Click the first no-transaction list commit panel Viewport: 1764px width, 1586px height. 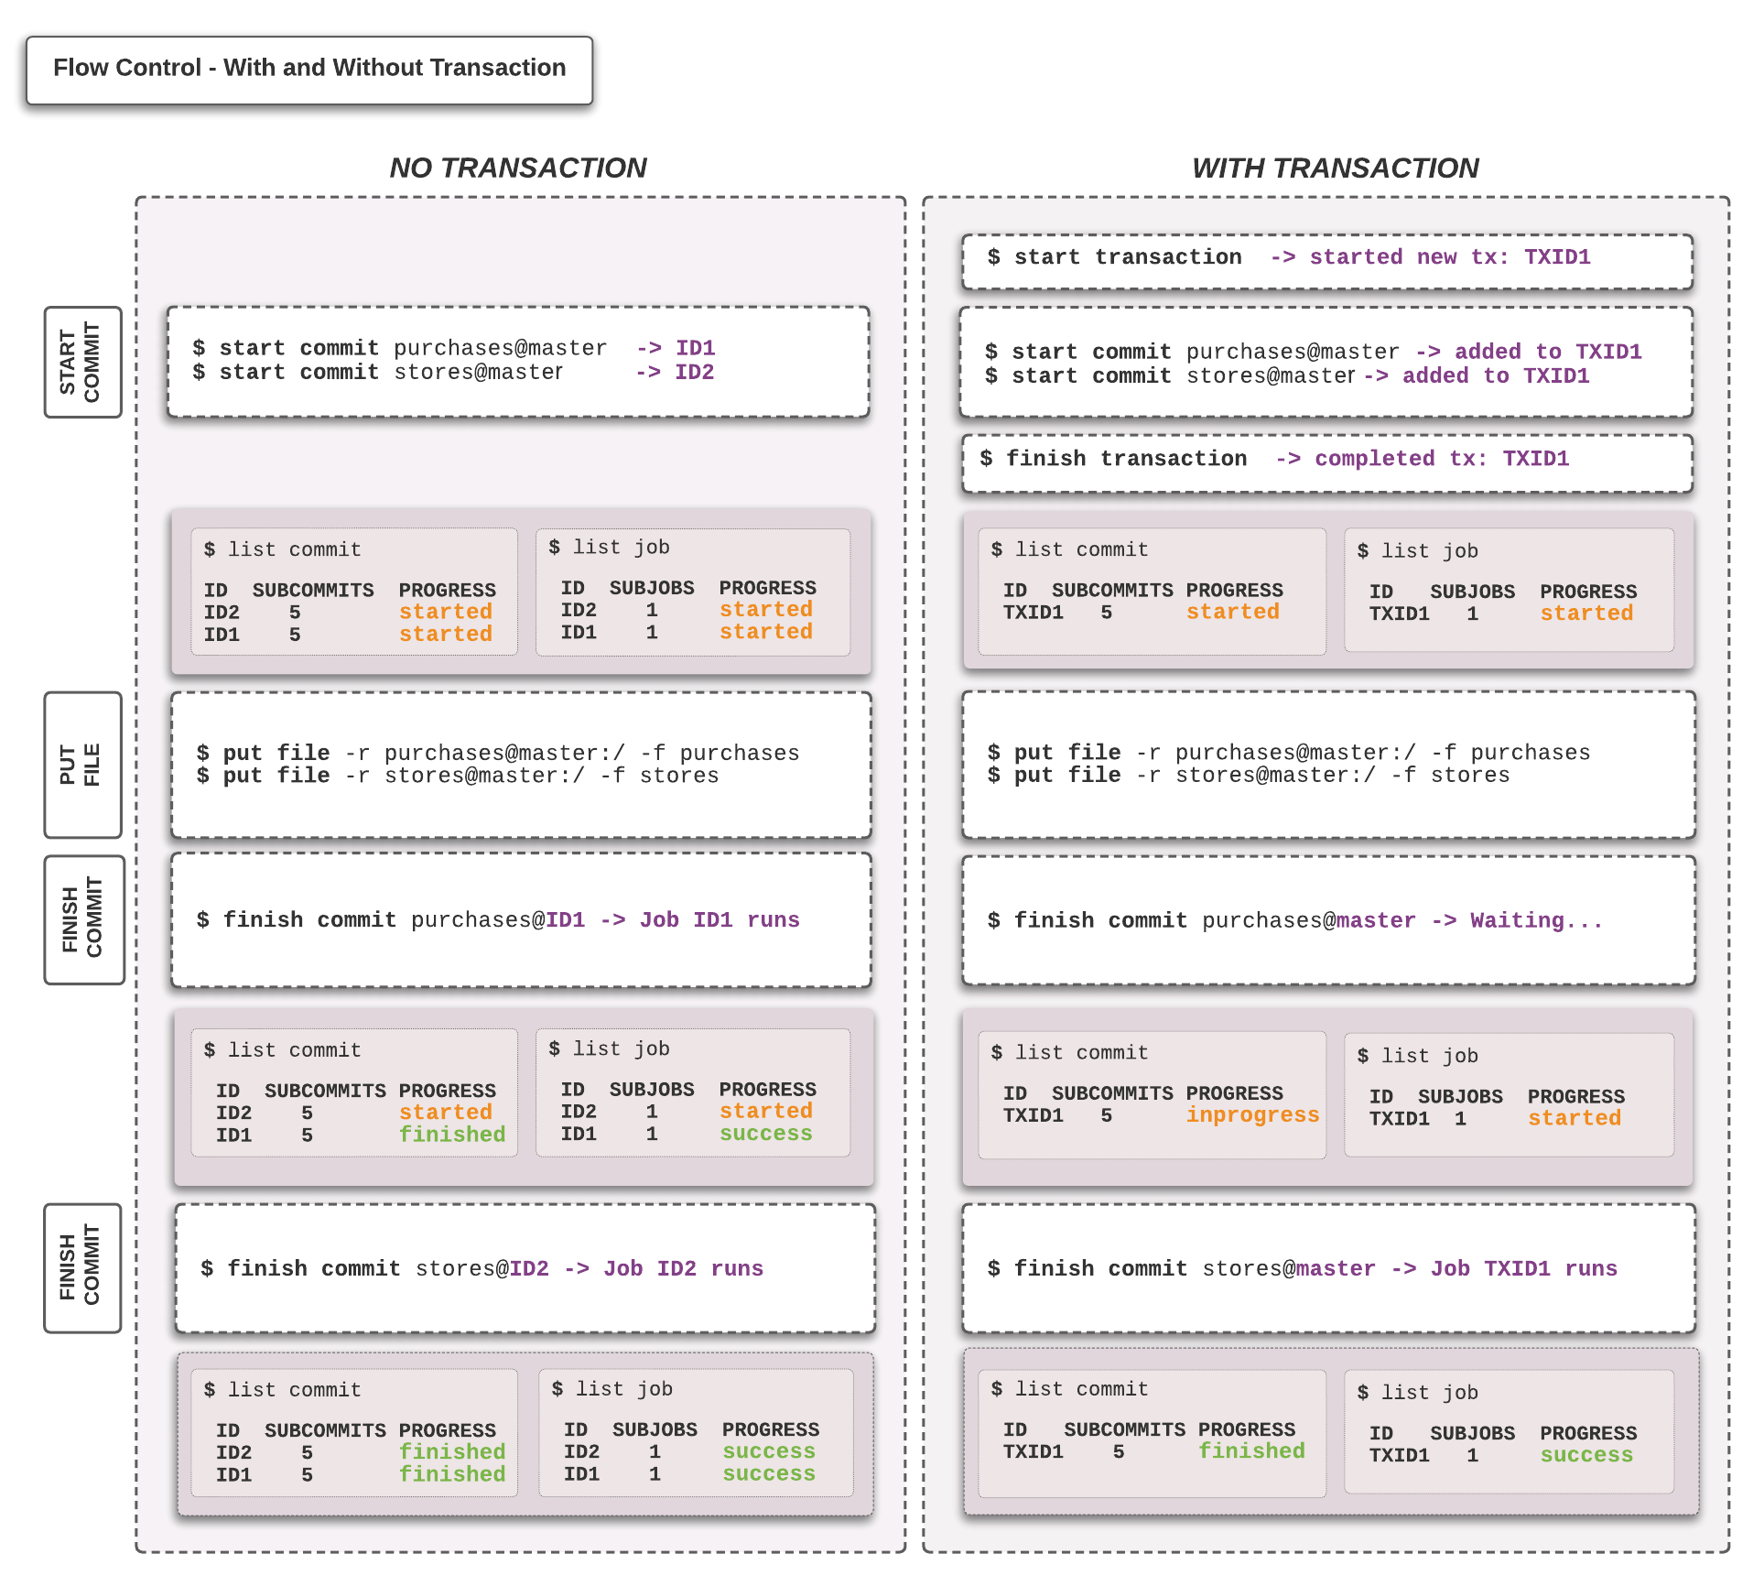tap(354, 592)
